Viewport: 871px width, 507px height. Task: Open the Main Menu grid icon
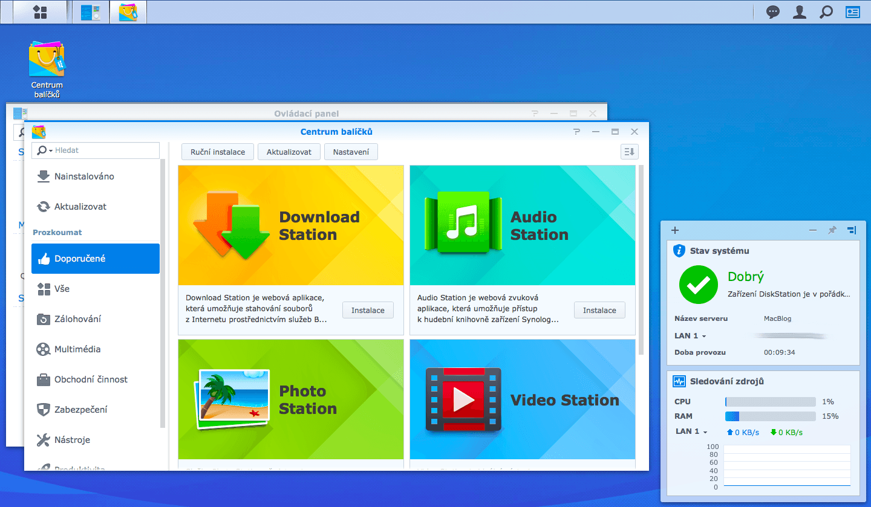[x=39, y=12]
